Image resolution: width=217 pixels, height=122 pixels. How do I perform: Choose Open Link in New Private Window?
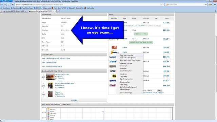coord(130,60)
